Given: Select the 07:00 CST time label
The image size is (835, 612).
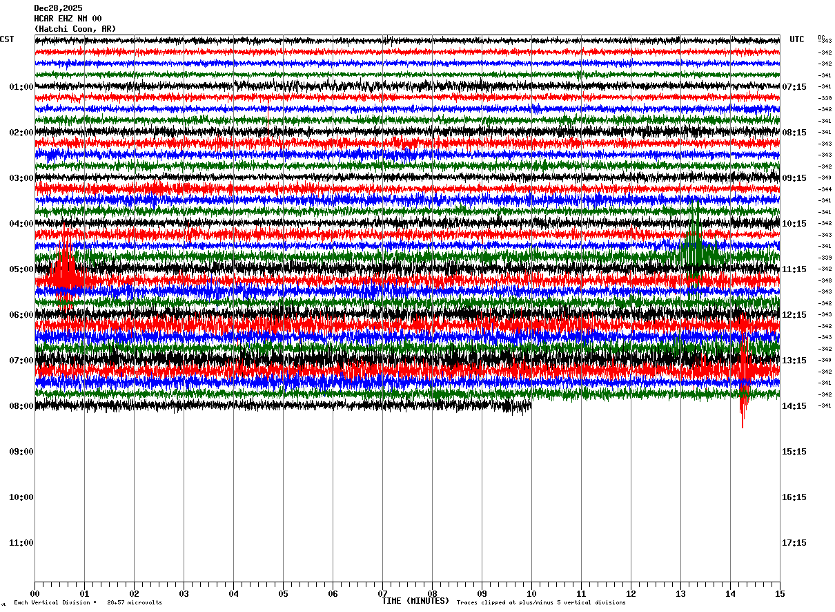Looking at the screenshot, I should point(21,361).
